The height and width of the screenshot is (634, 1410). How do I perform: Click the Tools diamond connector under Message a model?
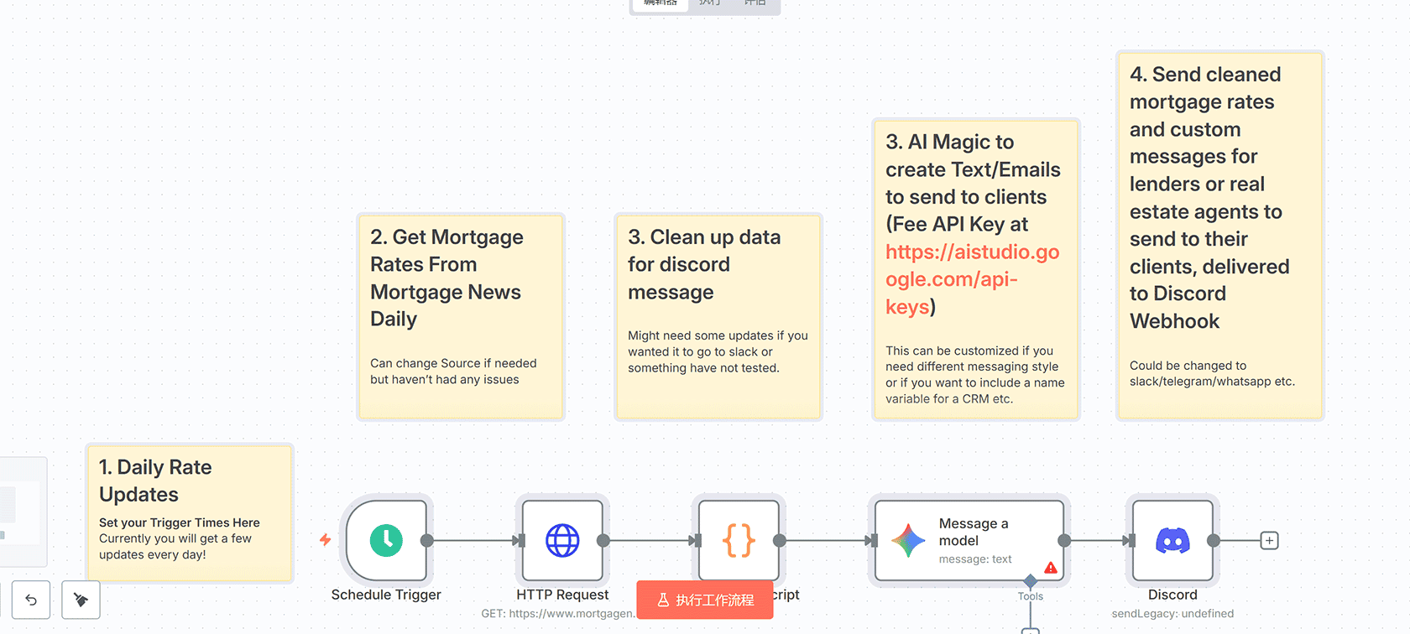(1031, 581)
